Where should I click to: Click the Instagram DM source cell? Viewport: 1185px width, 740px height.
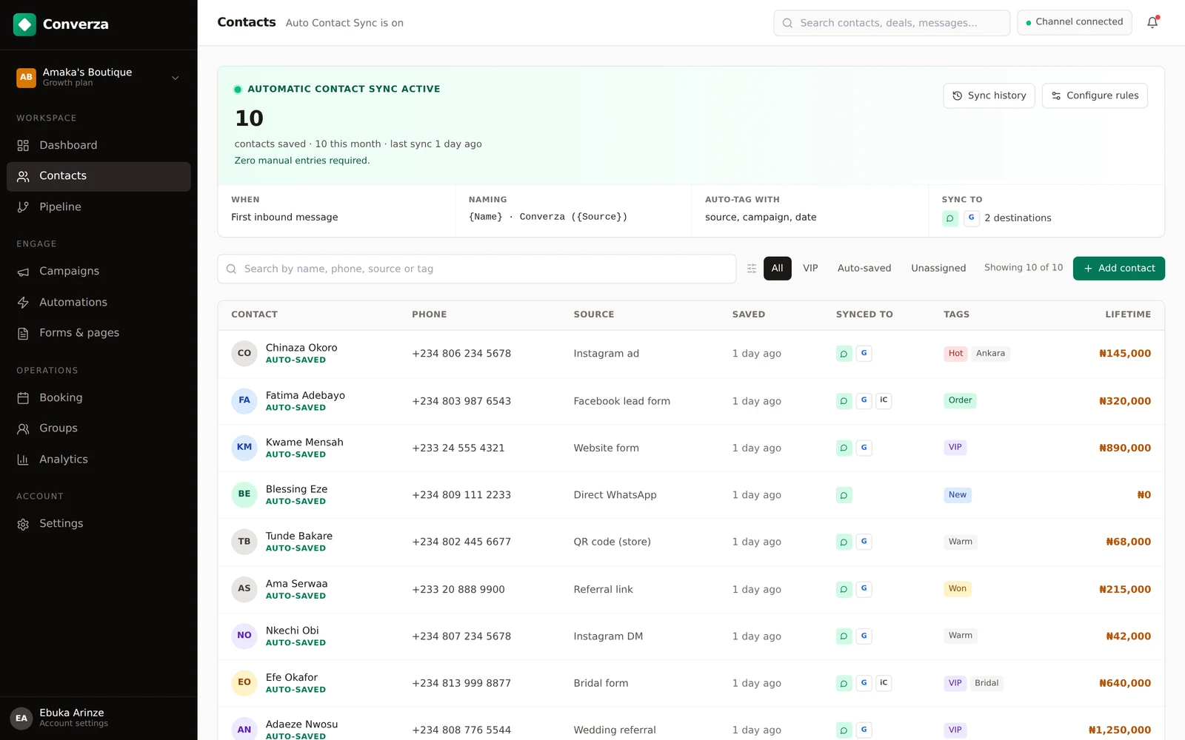point(608,636)
